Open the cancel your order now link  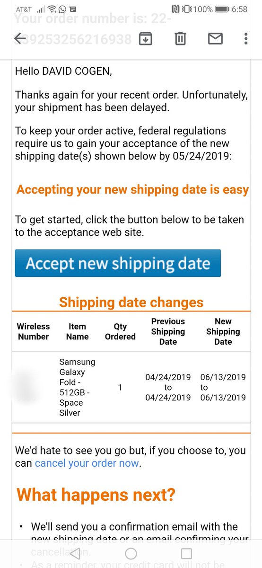click(x=87, y=463)
